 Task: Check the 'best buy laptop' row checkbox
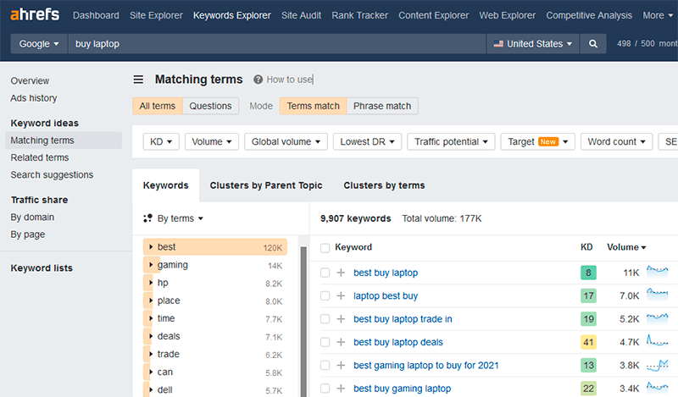(325, 273)
